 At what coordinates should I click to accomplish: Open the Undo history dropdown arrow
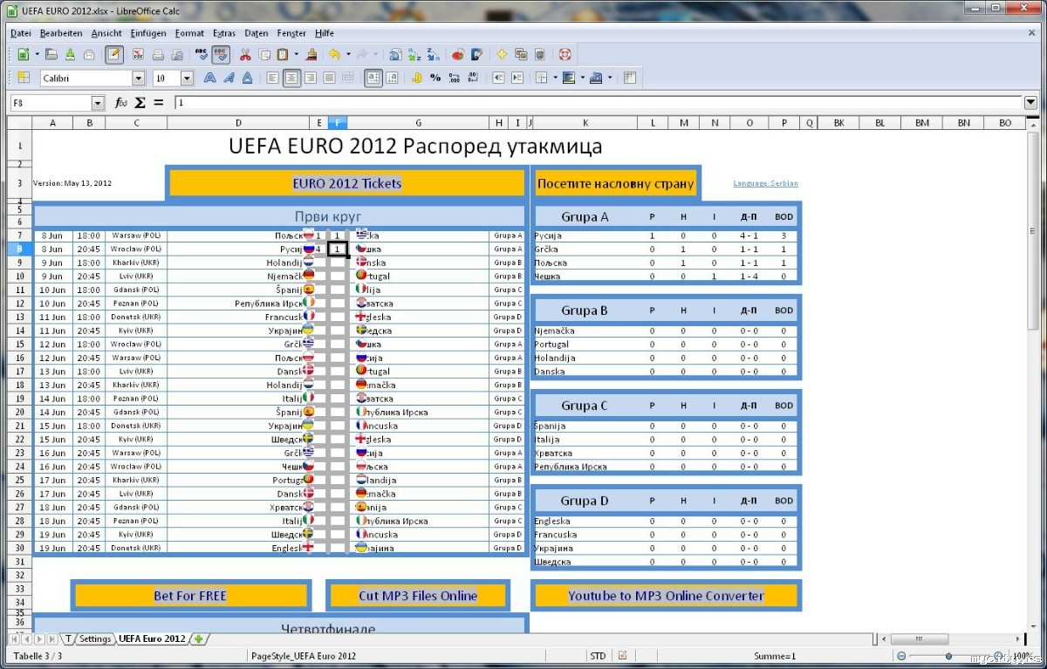pyautogui.click(x=348, y=54)
